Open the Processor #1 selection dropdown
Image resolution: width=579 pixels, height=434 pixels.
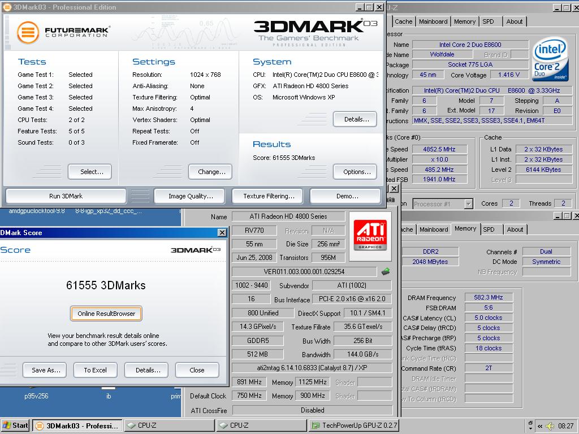pos(443,203)
